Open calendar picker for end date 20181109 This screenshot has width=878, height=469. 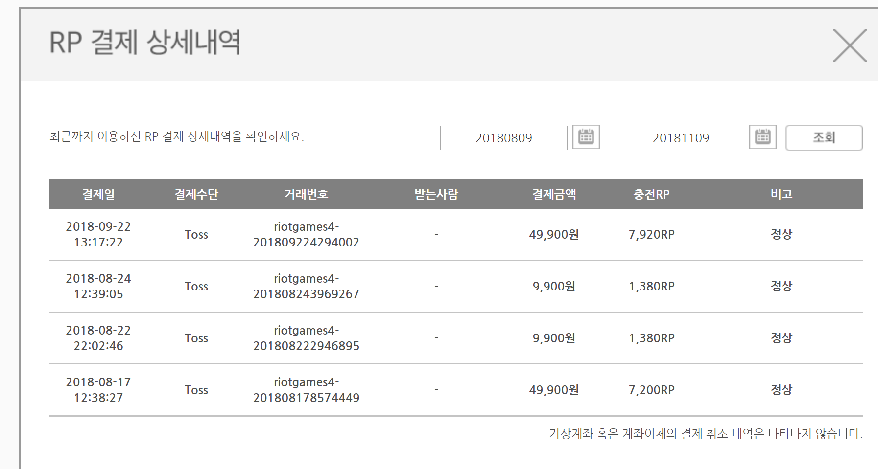coord(763,137)
